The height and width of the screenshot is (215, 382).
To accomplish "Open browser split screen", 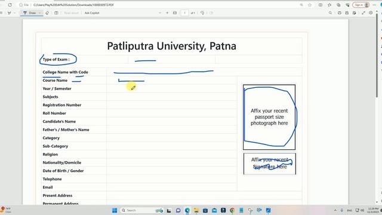I will click(321, 5).
